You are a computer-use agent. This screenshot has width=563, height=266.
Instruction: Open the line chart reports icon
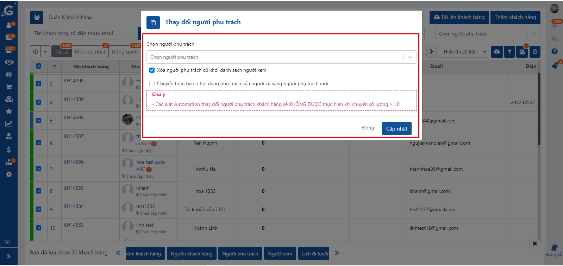click(x=9, y=124)
